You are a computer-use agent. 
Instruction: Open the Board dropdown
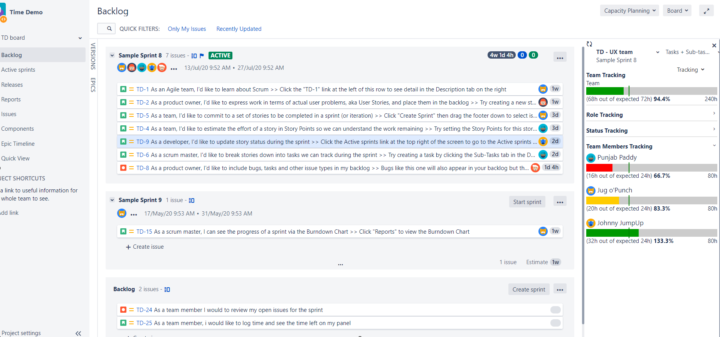(x=678, y=11)
